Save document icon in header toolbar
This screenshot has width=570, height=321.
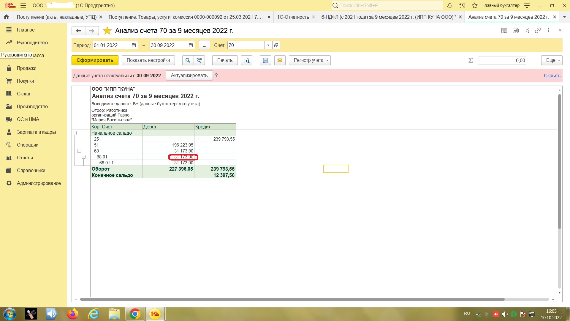click(504, 30)
